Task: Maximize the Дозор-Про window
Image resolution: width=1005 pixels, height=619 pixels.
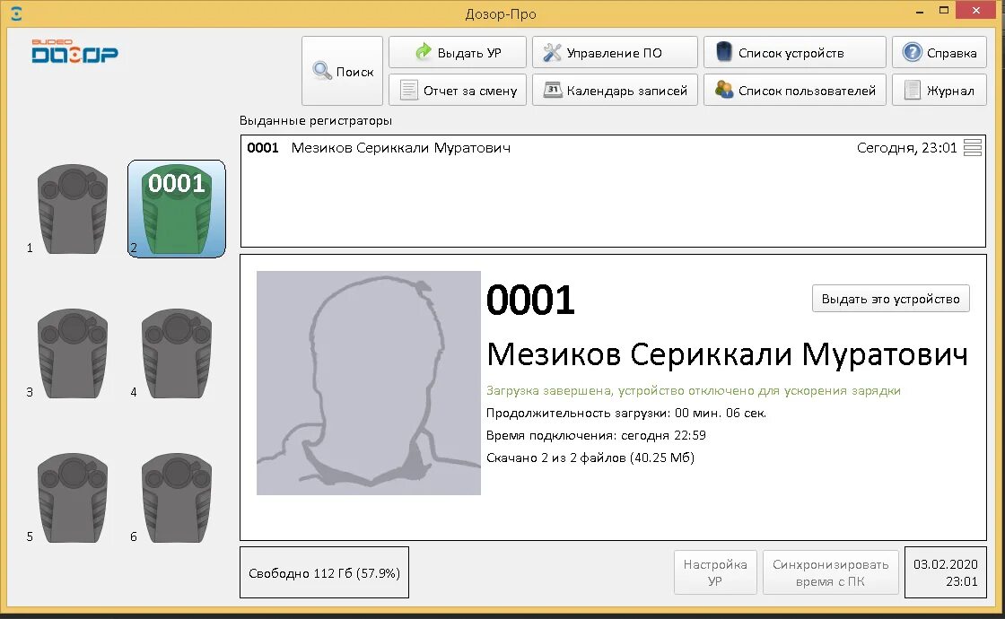Action: coord(943,10)
